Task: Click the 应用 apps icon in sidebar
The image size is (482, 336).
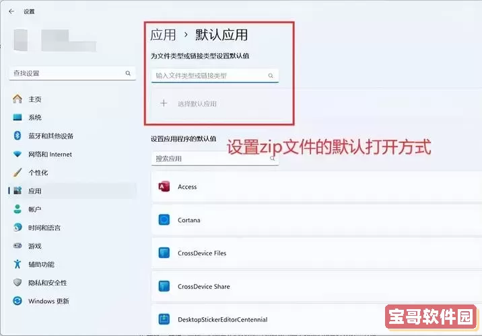Action: [18, 191]
